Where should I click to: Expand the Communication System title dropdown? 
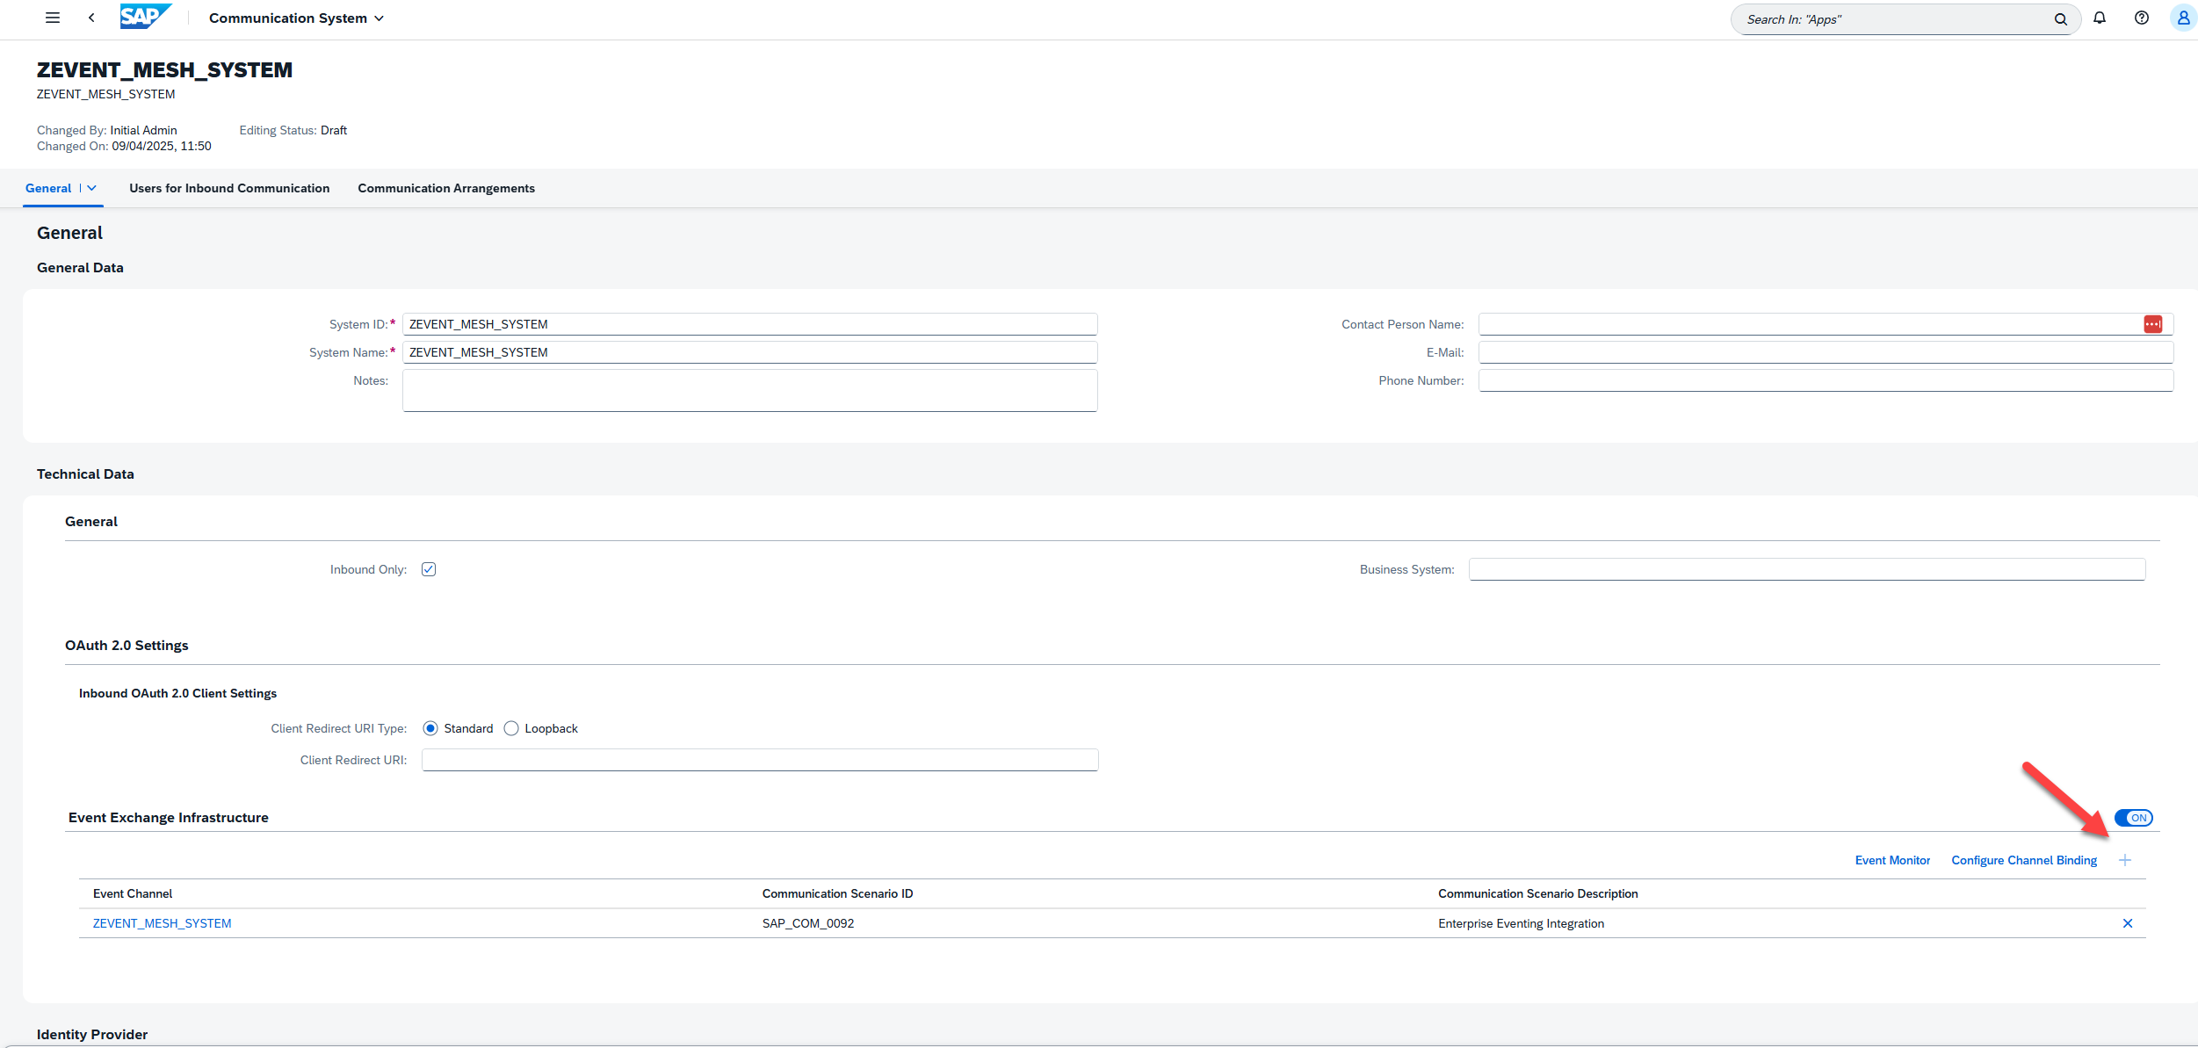pyautogui.click(x=379, y=18)
